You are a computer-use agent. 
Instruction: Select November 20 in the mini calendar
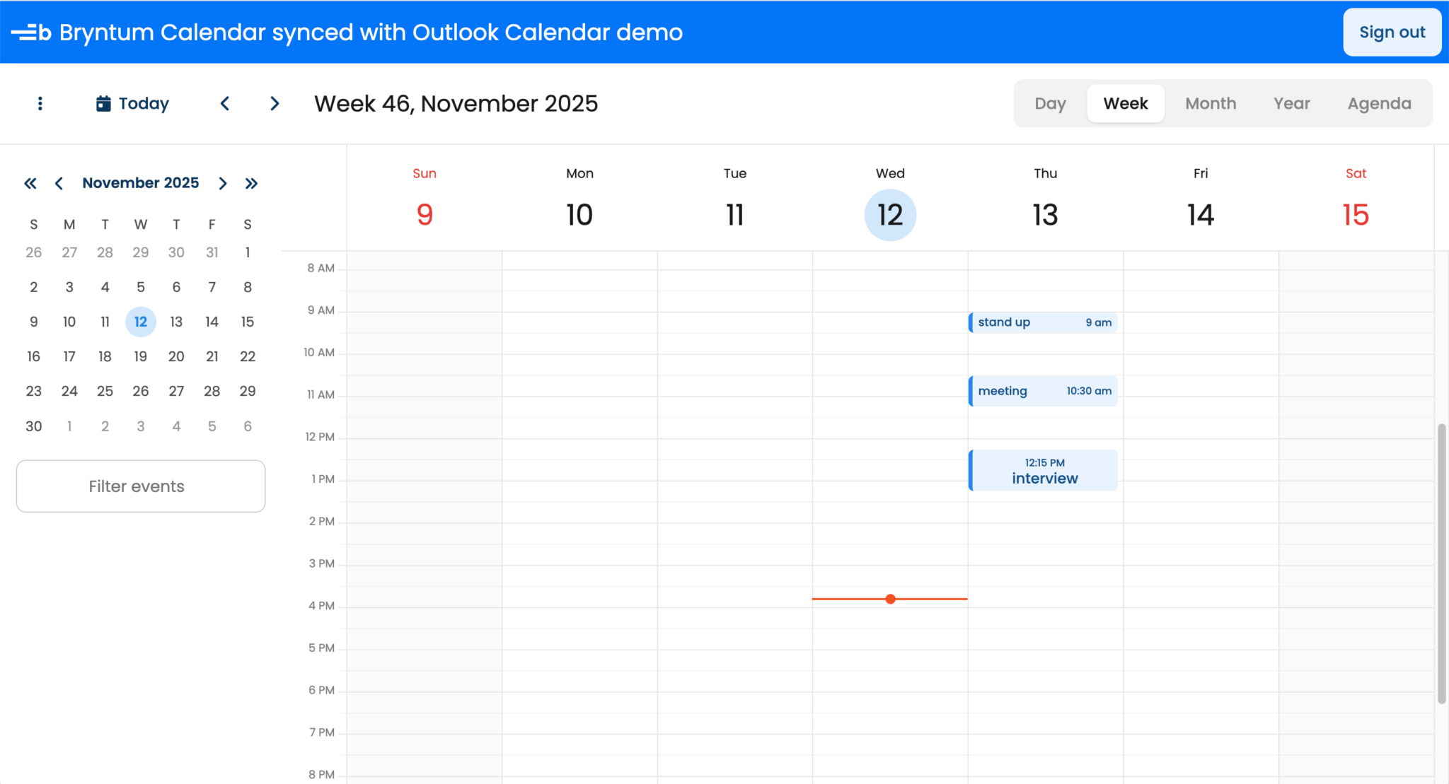coord(176,356)
